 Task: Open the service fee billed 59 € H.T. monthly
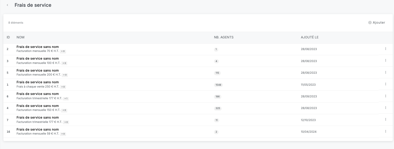click(x=37, y=130)
